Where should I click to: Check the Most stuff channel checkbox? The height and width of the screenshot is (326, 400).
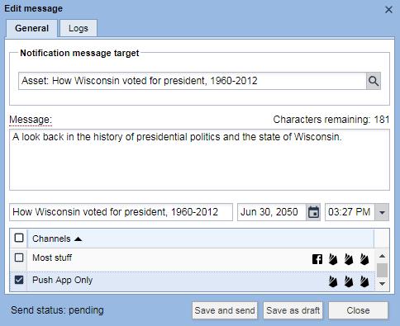(19, 257)
